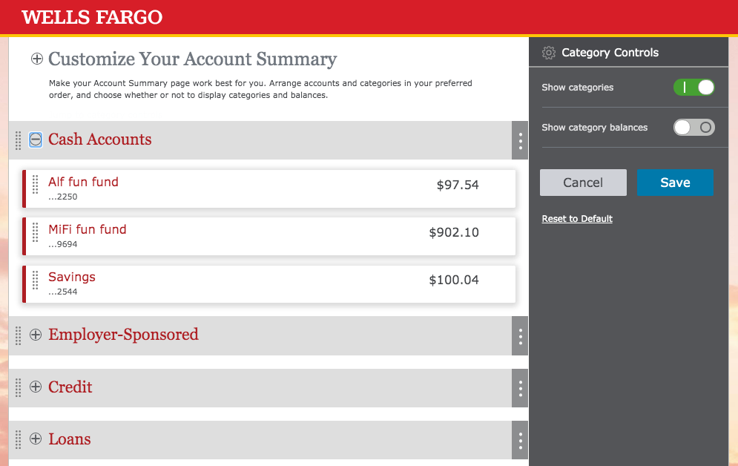Image resolution: width=738 pixels, height=466 pixels.
Task: Click the MiFi fun fund drag handle
Action: tap(36, 232)
